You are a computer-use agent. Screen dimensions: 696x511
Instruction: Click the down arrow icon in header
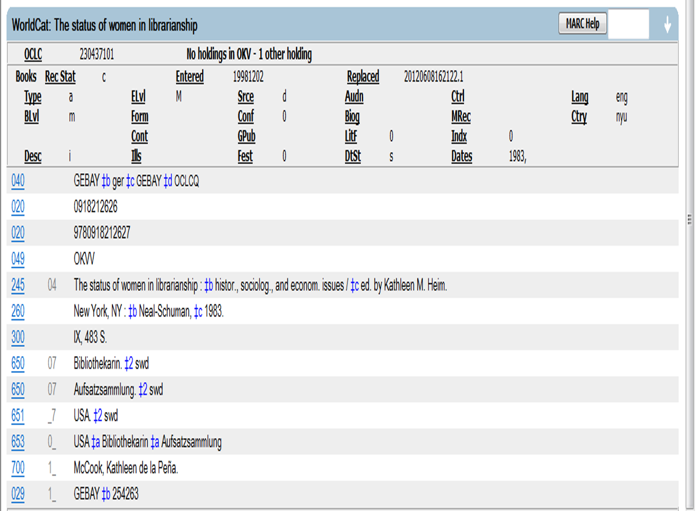[x=667, y=24]
